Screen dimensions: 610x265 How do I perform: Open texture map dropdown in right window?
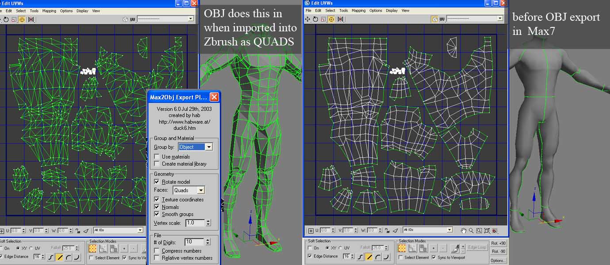(x=475, y=19)
